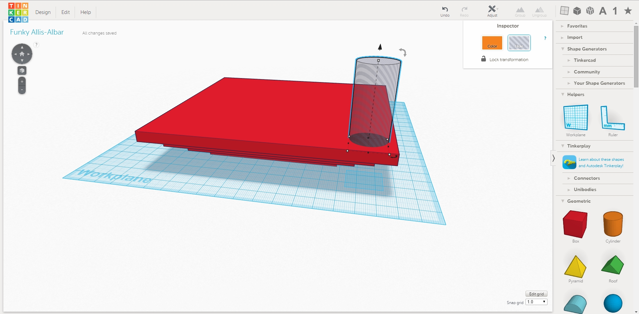Click the curved rotation handle above cylinder
The width and height of the screenshot is (639, 314).
pos(403,52)
